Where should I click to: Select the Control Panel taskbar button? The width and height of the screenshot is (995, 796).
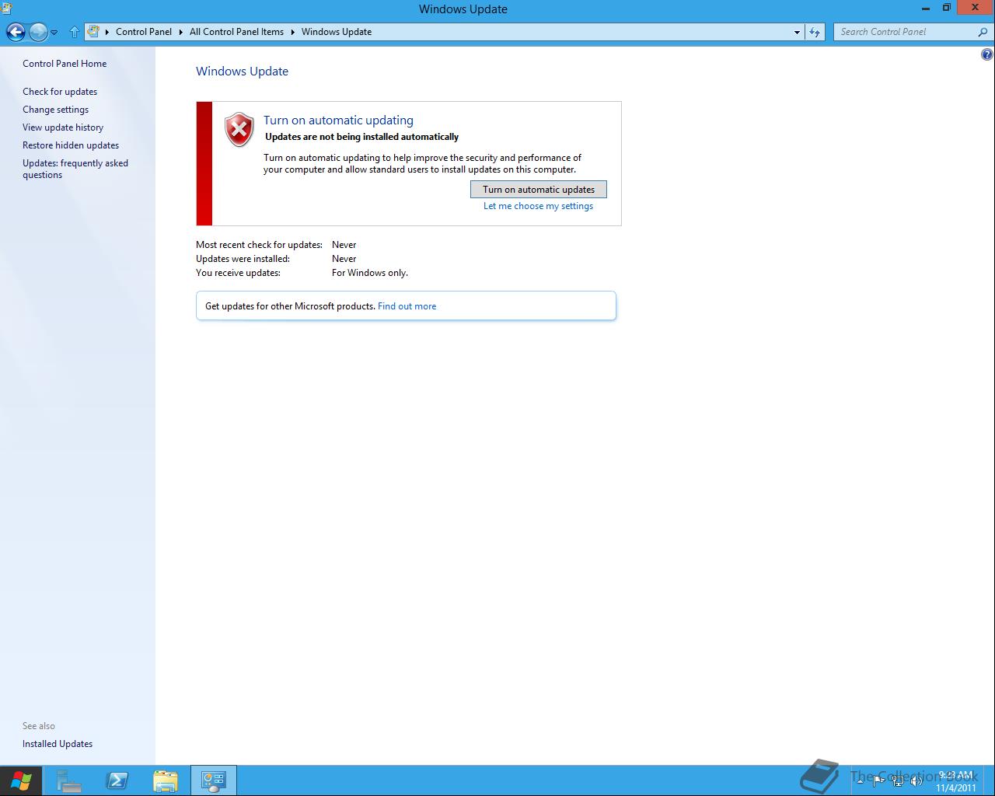[x=213, y=780]
